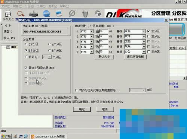Click the format partition icon
The image size is (187, 139).
tap(72, 13)
